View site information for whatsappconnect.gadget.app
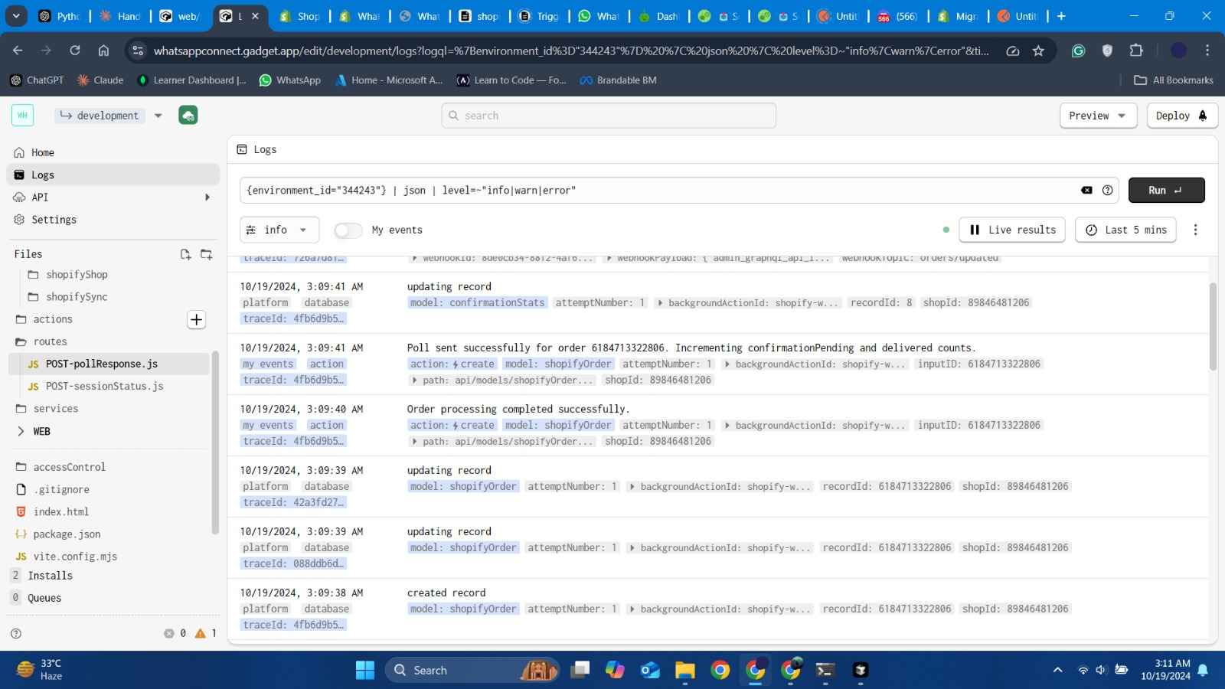1225x689 pixels. (138, 51)
